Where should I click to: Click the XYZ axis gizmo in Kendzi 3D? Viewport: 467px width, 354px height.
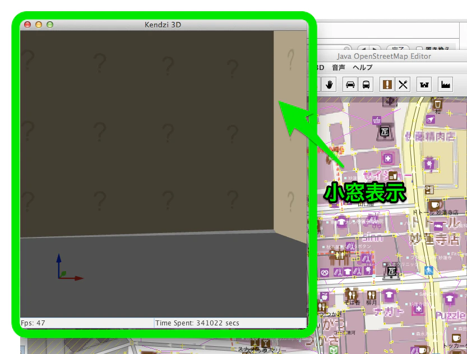coord(70,267)
